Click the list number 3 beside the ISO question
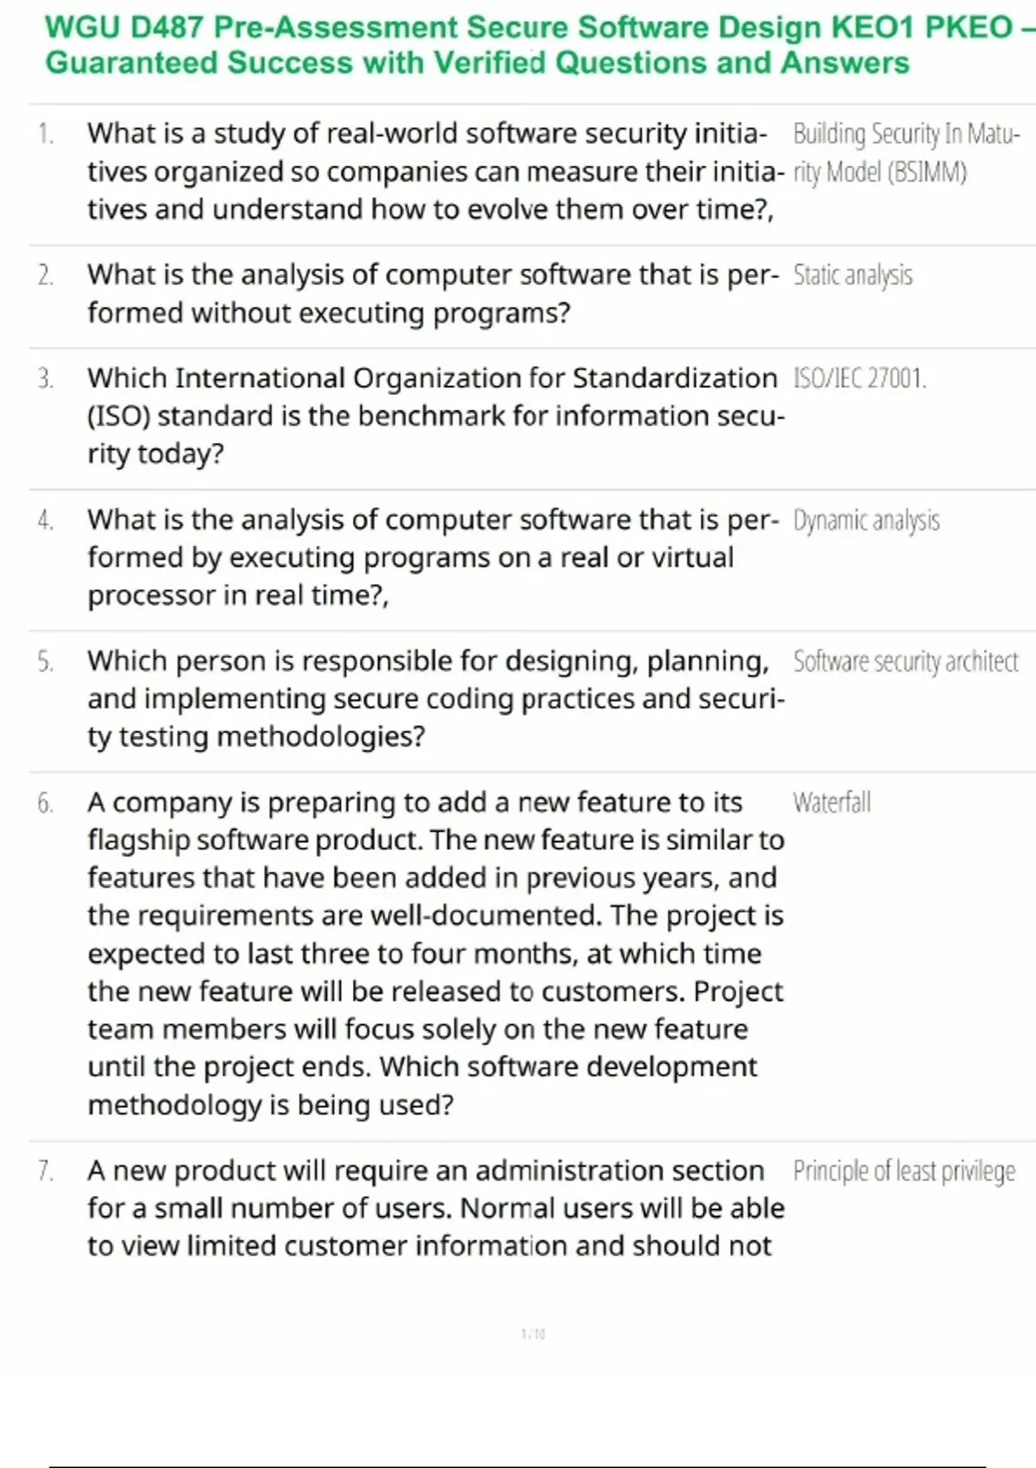The image size is (1036, 1468). pyautogui.click(x=45, y=378)
